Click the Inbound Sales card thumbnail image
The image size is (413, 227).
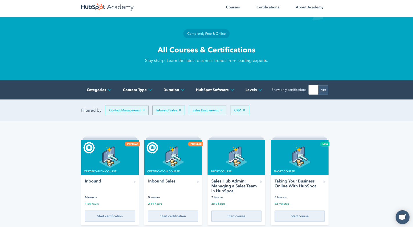[x=173, y=157]
